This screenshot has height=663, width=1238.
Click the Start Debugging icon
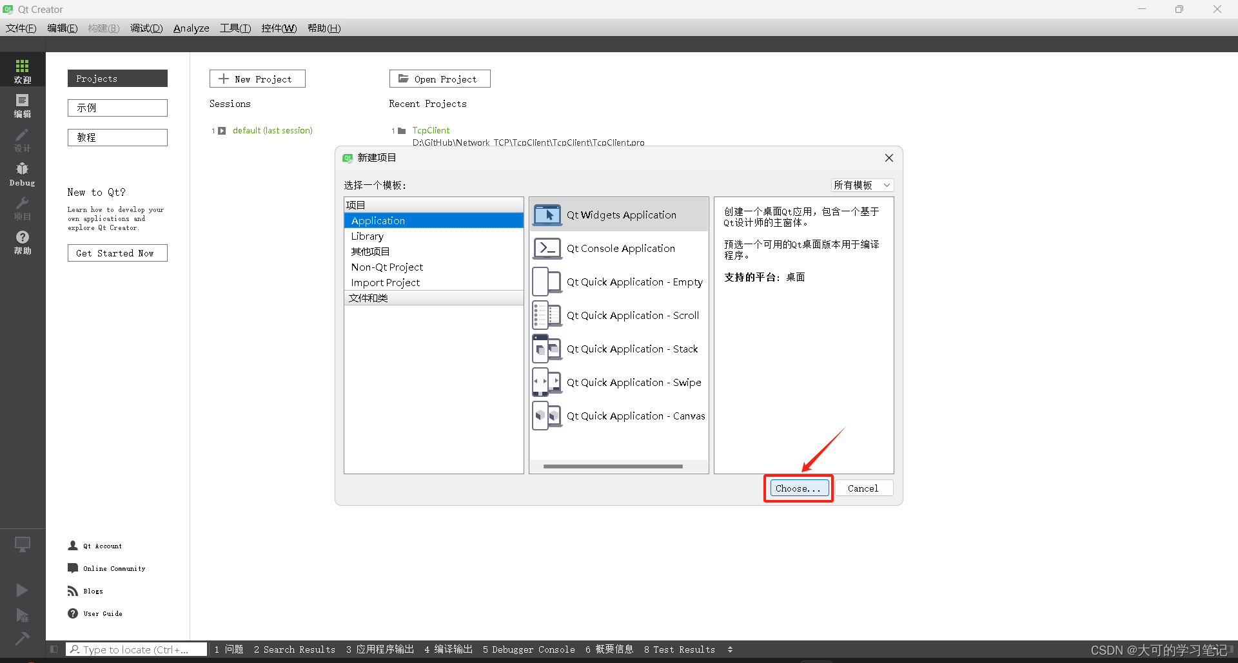tap(22, 615)
